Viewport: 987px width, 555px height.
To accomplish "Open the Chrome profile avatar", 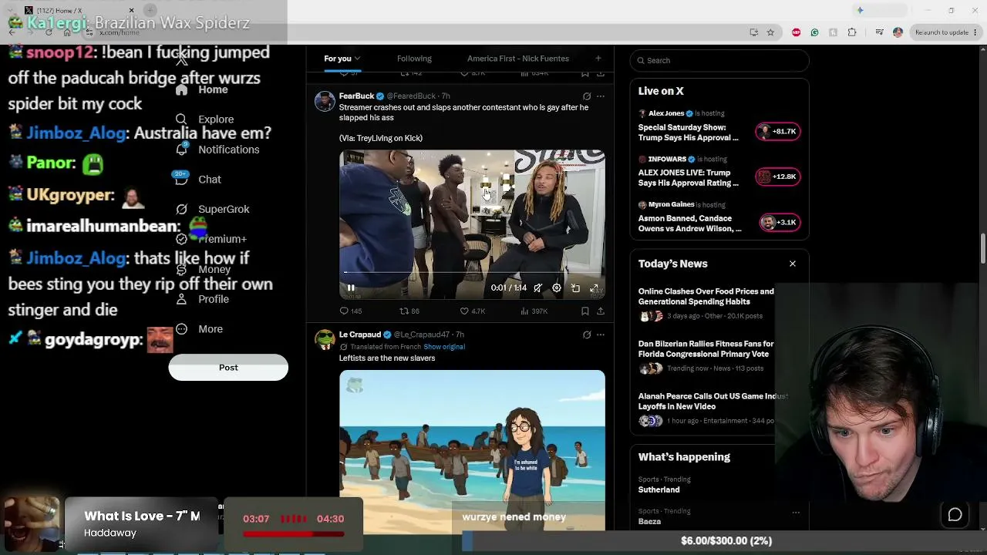I will (x=898, y=32).
